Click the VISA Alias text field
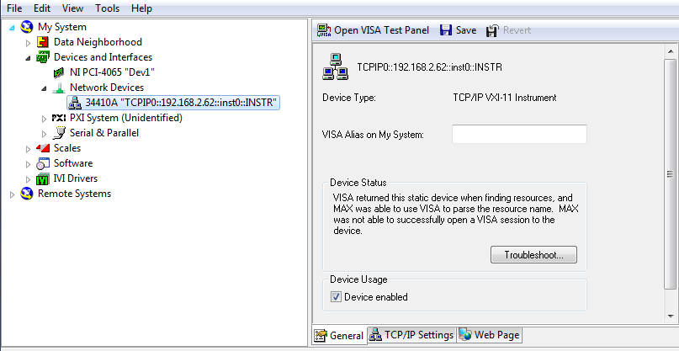This screenshot has height=351, width=679. click(x=518, y=134)
